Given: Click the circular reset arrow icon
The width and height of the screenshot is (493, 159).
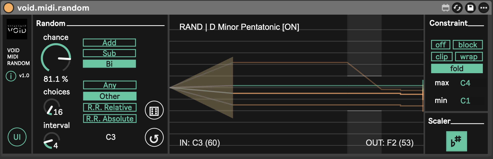Looking at the screenshot, I should [154, 138].
